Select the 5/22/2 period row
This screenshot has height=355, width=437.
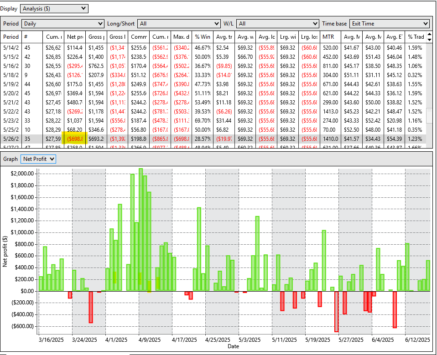point(213,111)
